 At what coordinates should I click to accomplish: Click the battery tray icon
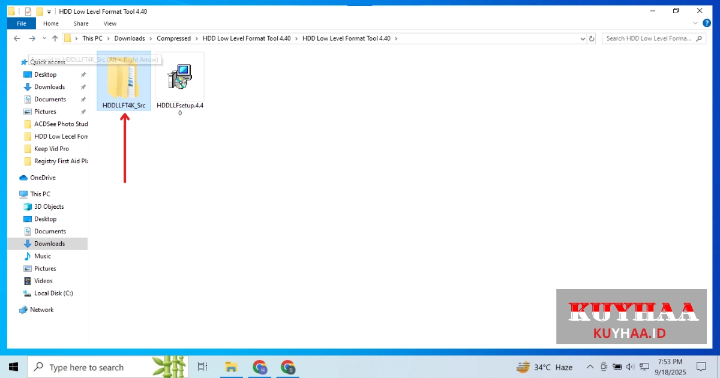(x=617, y=367)
